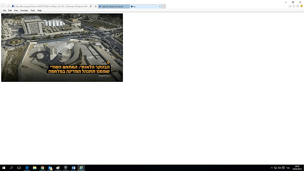The height and width of the screenshot is (171, 304).
Task: Click the search magnifier in address bar
Action: (90, 6)
